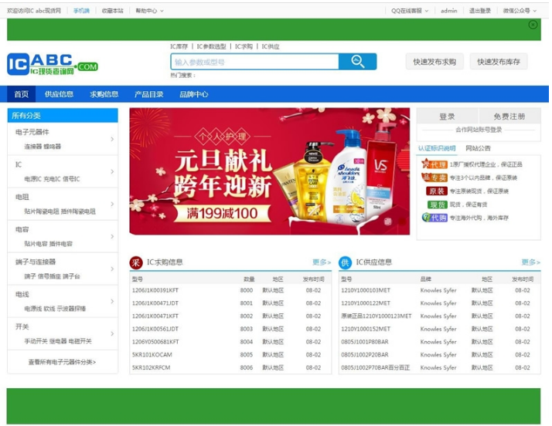Click 贴片电容 subcategory link
Image resolution: width=552 pixels, height=426 pixels.
[x=36, y=244]
